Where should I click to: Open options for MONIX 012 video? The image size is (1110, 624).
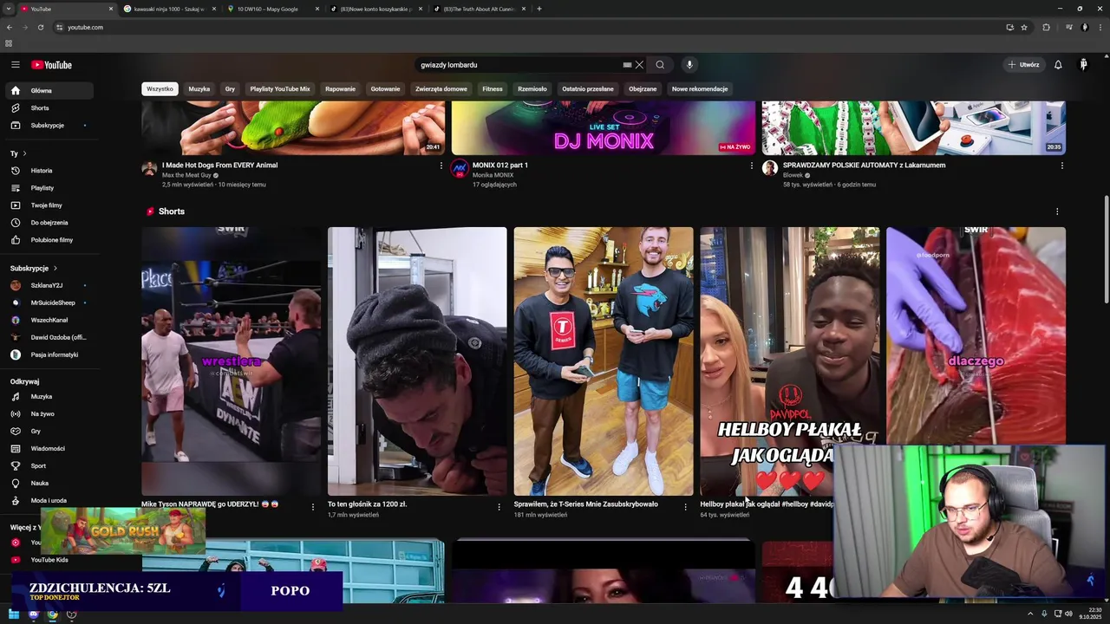click(x=751, y=166)
